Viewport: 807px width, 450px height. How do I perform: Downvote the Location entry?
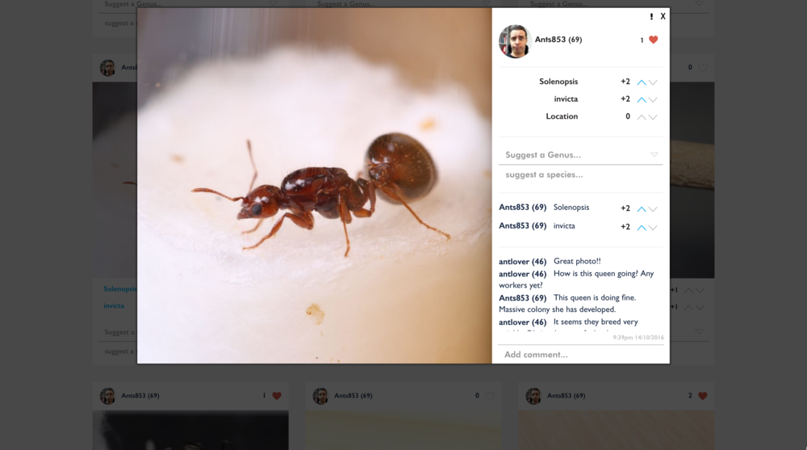tap(653, 117)
